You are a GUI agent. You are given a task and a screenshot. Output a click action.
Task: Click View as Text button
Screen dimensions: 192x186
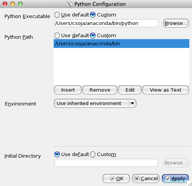166,90
